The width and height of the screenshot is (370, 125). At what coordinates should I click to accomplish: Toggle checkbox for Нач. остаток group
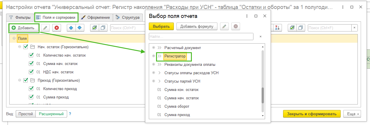25,47
